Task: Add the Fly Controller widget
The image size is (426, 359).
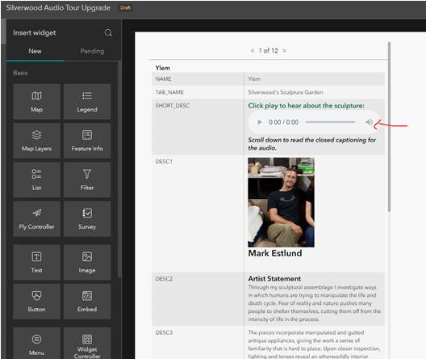Action: pos(36,219)
